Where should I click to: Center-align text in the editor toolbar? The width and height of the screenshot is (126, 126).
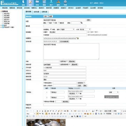tap(49, 114)
